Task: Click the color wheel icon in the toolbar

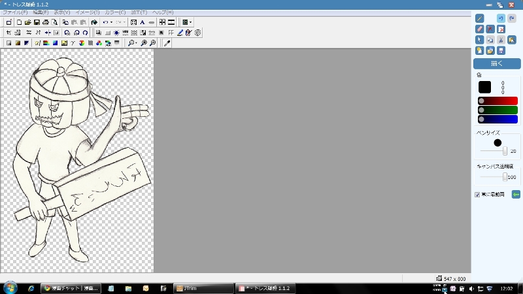Action: 82,43
